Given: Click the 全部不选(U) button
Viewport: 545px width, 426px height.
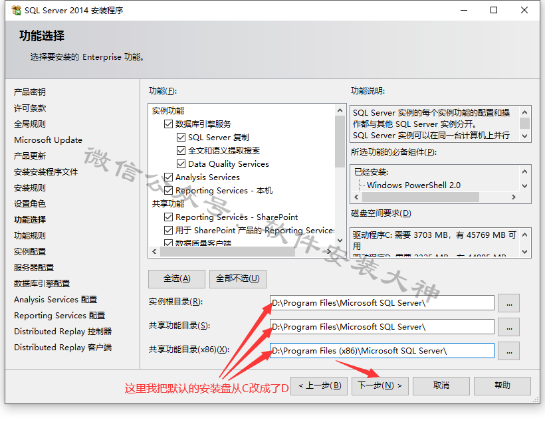Looking at the screenshot, I should click(238, 279).
